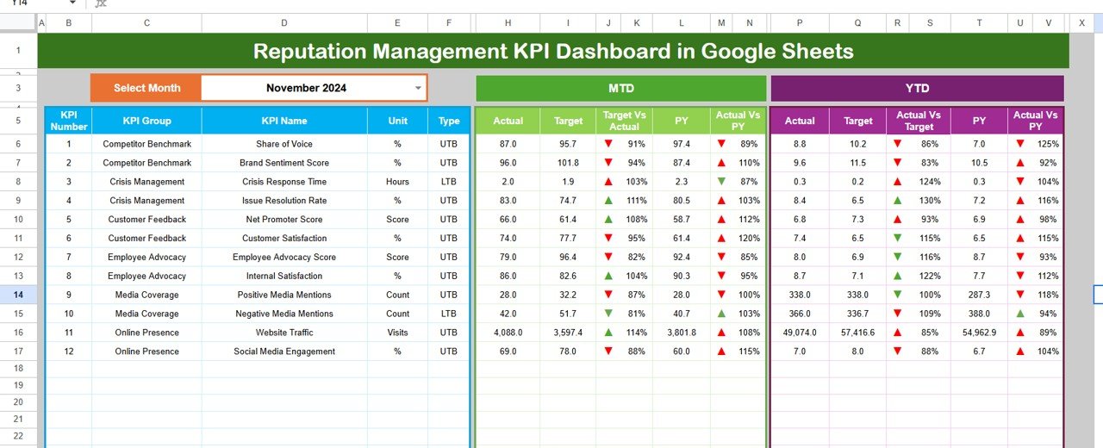
Task: Click green up arrow in Website Traffic MTD Target Vs Actual
Action: tap(608, 333)
